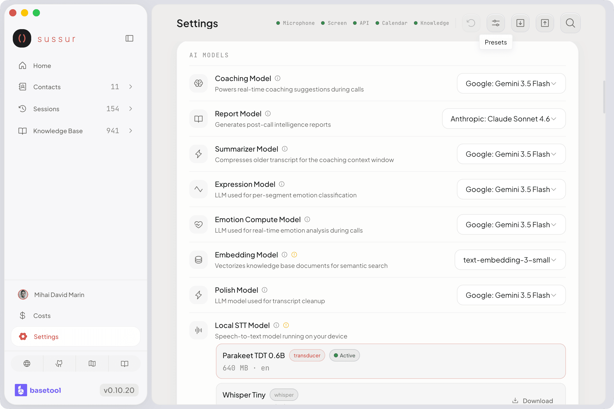The width and height of the screenshot is (614, 409).
Task: Click the Local STT waveform icon
Action: pos(199,330)
